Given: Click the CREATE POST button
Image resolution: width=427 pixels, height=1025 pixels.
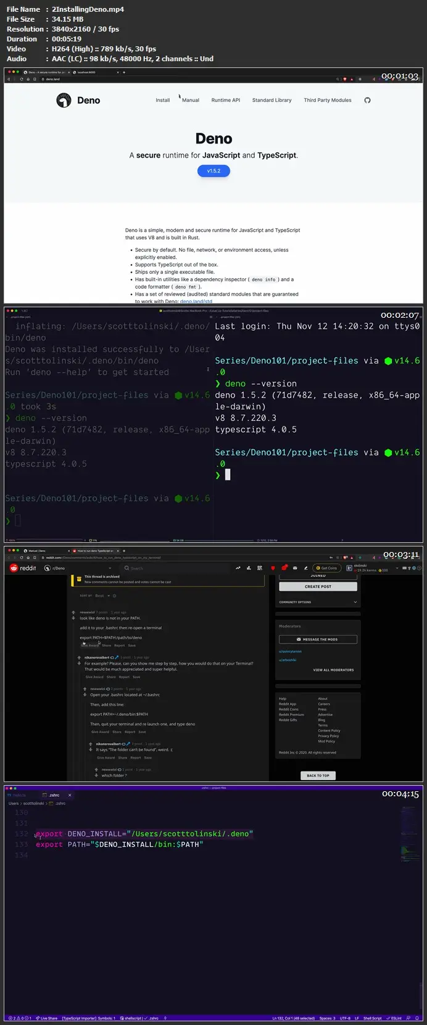Looking at the screenshot, I should tap(318, 587).
